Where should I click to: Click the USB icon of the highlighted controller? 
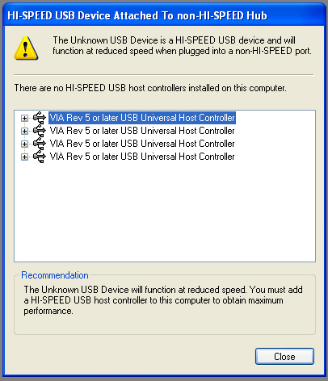click(x=40, y=118)
